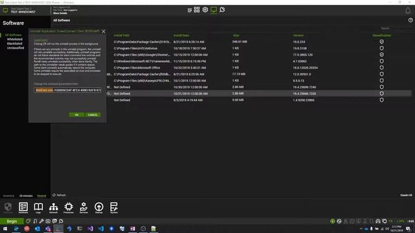415x233 pixels.
Task: Click the grid tiles icon in top toolbar
Action: (x=196, y=10)
